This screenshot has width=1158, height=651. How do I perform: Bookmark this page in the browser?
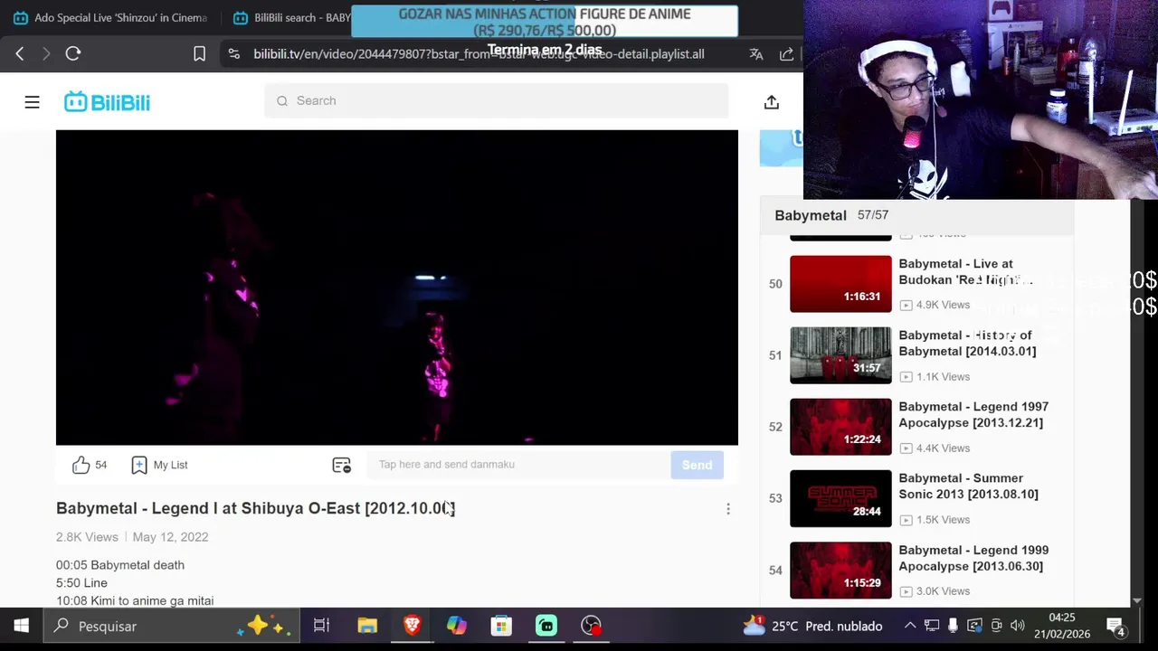coord(199,53)
